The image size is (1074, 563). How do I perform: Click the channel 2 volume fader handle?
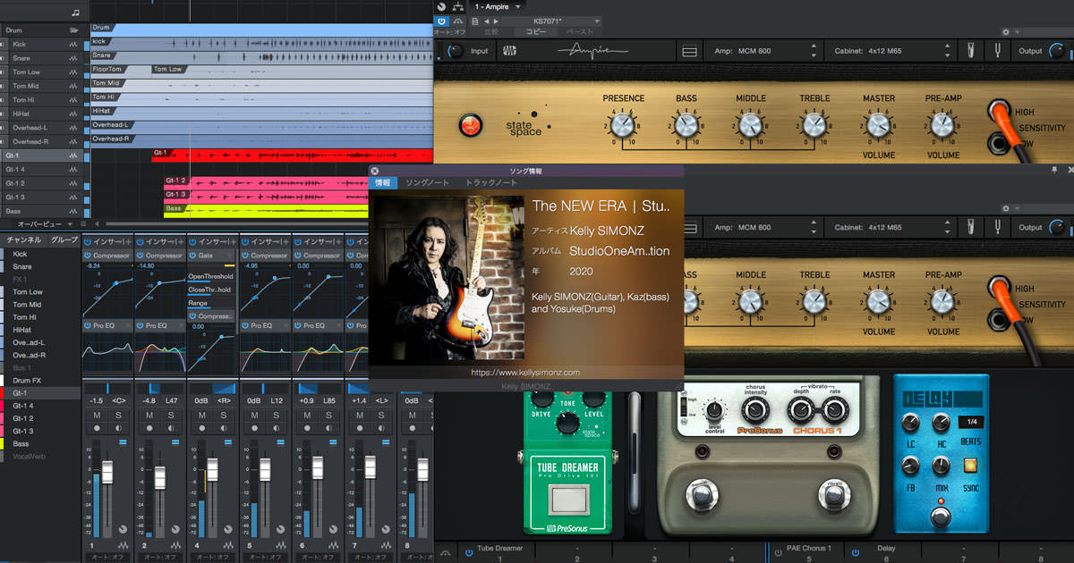(x=159, y=478)
